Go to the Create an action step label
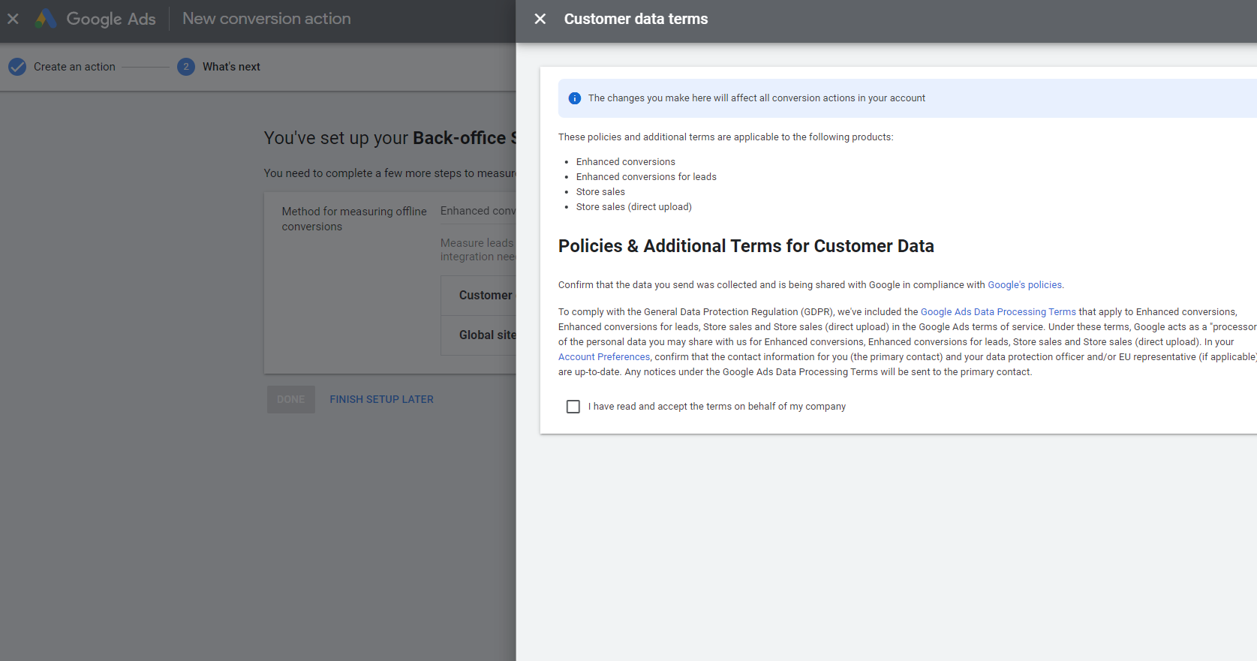This screenshot has width=1257, height=661. tap(74, 67)
